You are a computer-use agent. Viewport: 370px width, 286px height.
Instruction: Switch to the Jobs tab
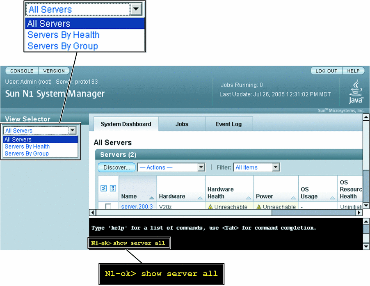pos(182,124)
